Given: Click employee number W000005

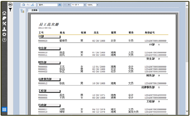Looking at the screenshot, I should click(x=43, y=98).
